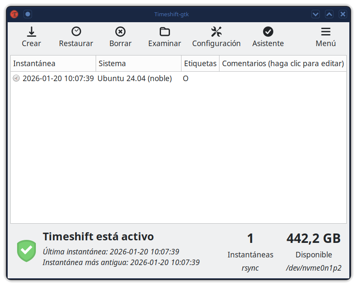The width and height of the screenshot is (357, 286).
Task: Click the green shield status icon
Action: tap(26, 251)
